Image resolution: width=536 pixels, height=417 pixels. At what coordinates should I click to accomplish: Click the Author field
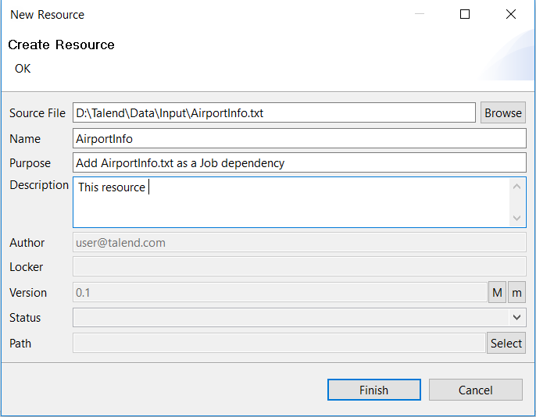click(x=299, y=242)
